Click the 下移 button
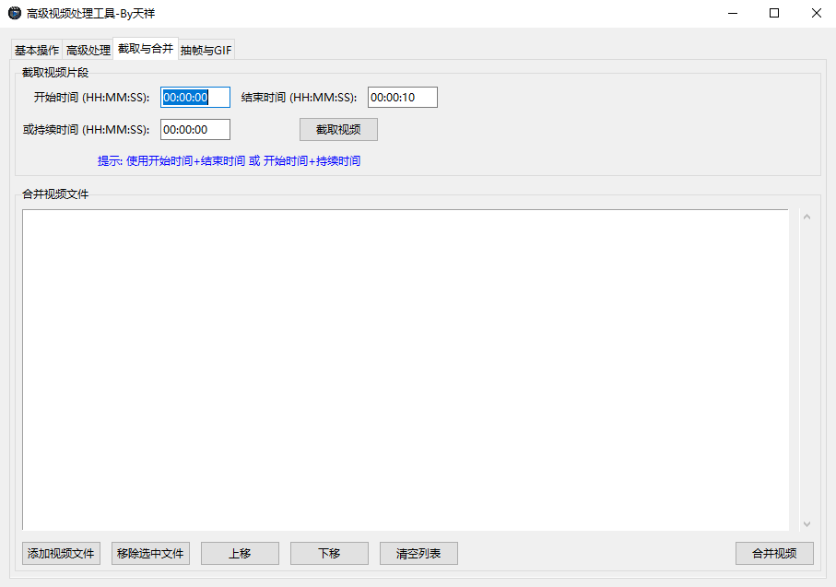This screenshot has width=836, height=587. 329,554
